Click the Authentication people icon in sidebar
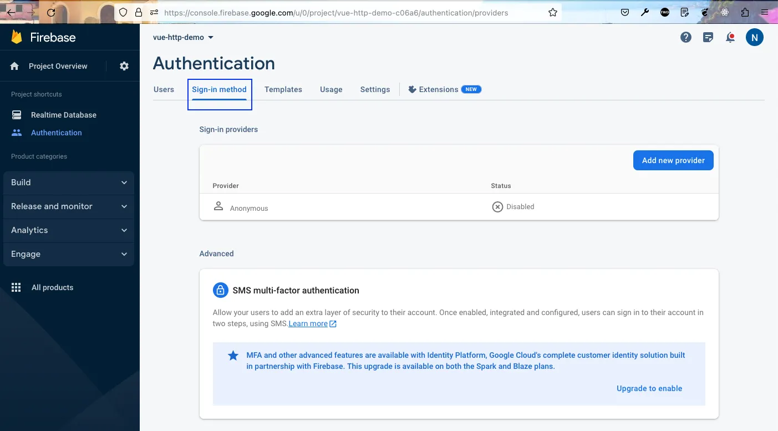Screen dimensions: 778x431 tap(17, 133)
